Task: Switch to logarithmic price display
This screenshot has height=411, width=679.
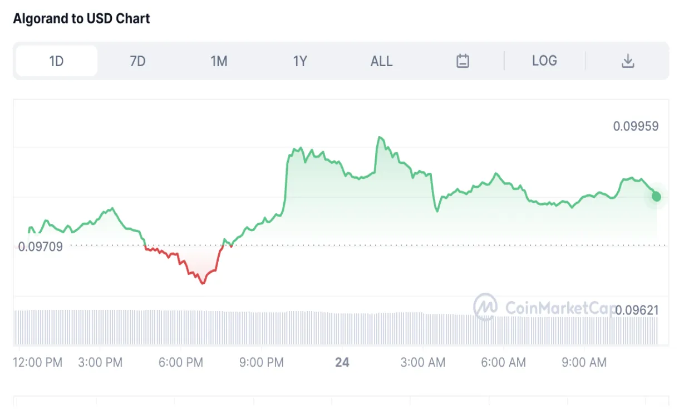Action: [544, 61]
